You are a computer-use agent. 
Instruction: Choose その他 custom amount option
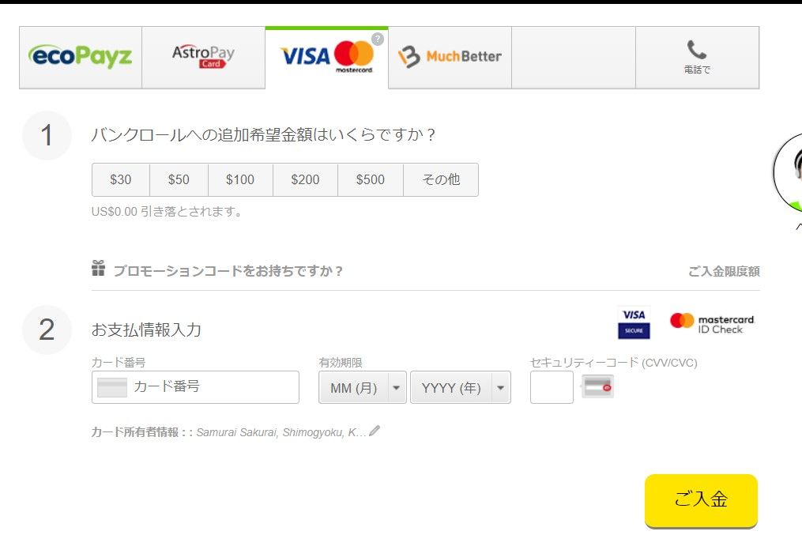(441, 179)
